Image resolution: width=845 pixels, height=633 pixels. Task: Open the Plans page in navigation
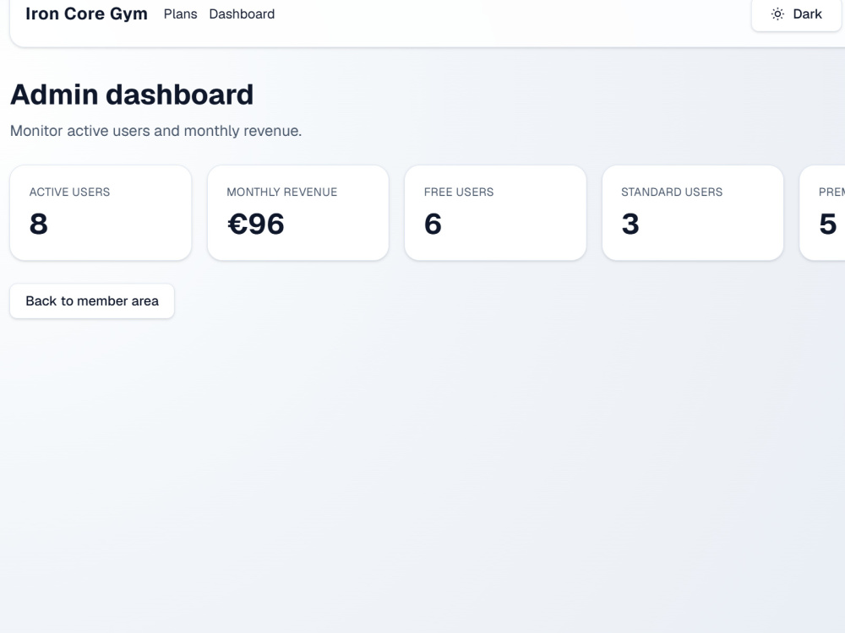[x=181, y=14]
